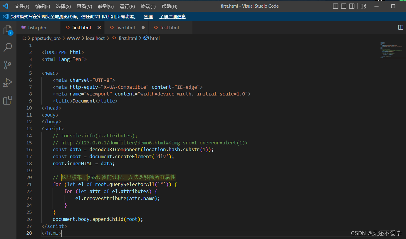Open the 运行(R) menu
The width and height of the screenshot is (406, 239).
point(127,6)
